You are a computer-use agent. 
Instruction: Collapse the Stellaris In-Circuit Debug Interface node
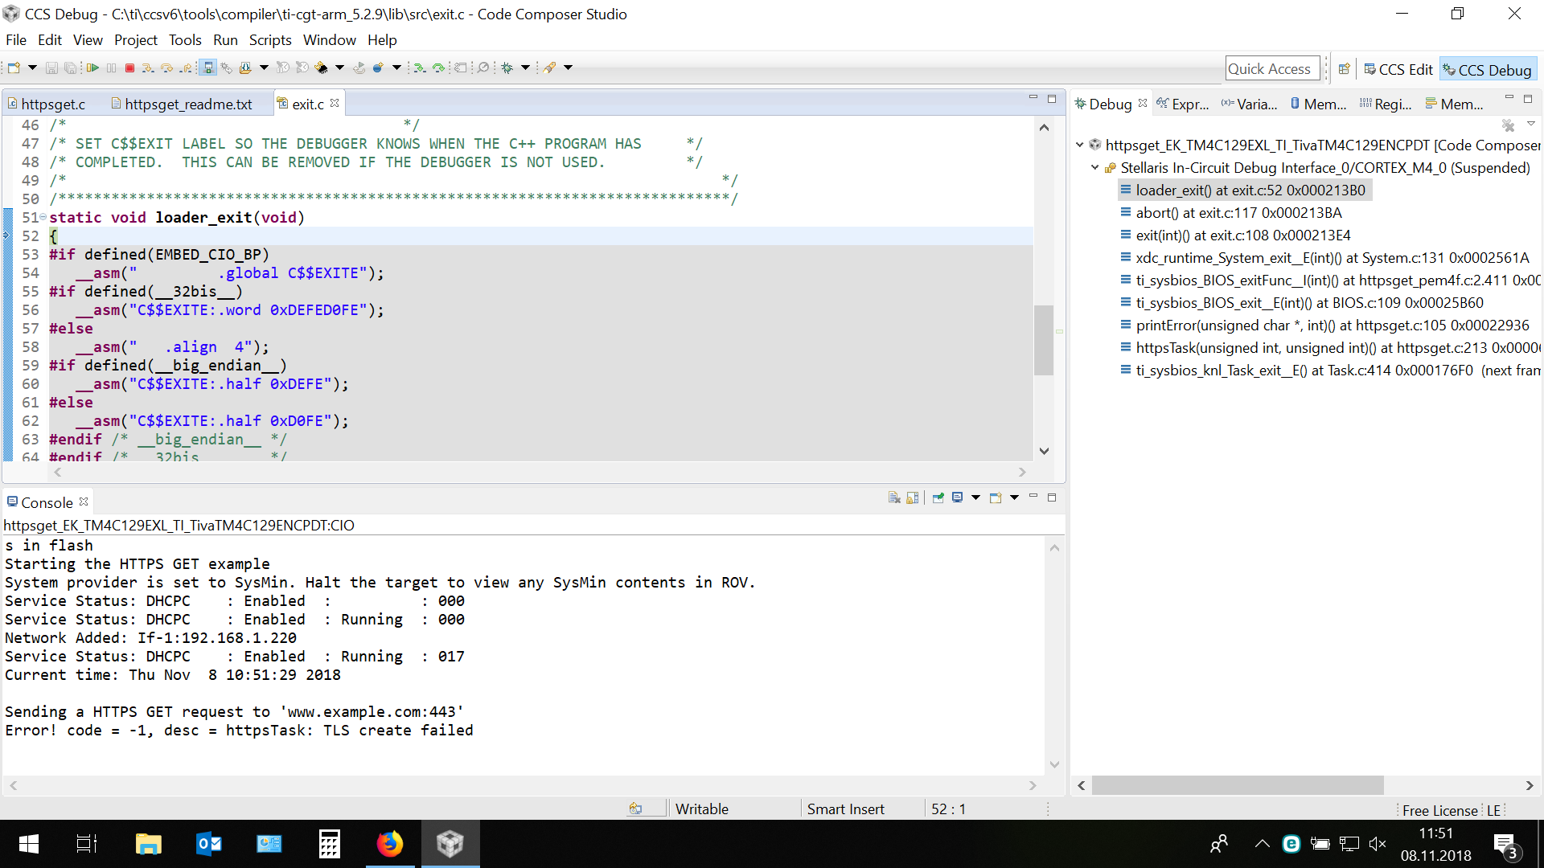[x=1095, y=168]
